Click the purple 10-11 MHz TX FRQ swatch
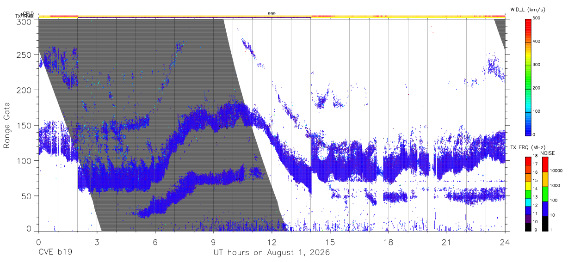Image resolution: width=568 pixels, height=262 pixels. click(x=528, y=219)
